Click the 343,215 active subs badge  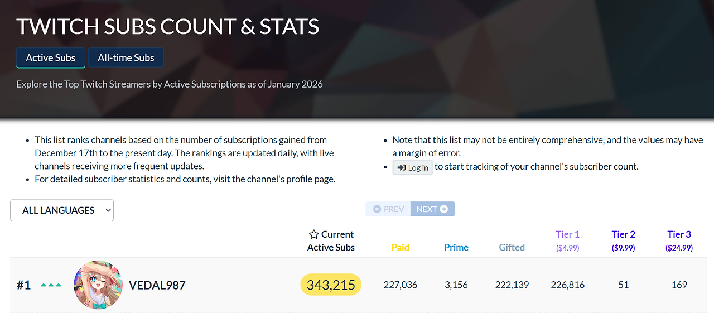[331, 285]
